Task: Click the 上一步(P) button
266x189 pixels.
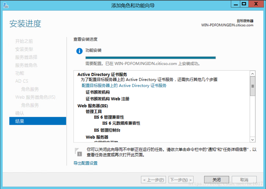Action: click(153, 180)
